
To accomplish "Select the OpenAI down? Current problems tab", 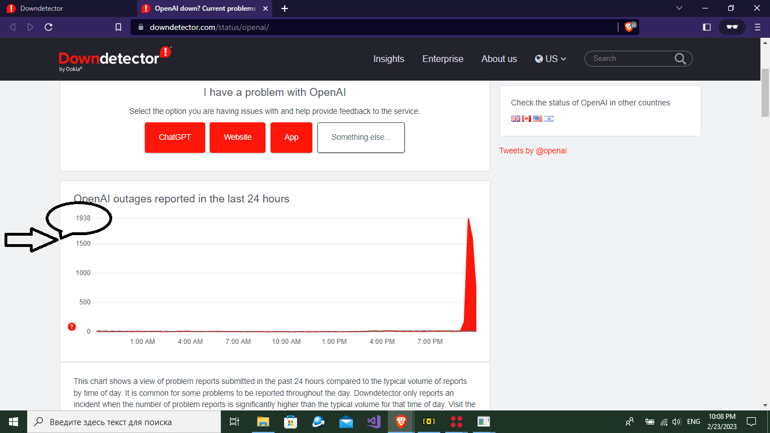I will point(205,8).
